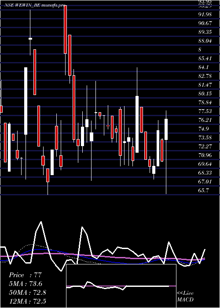Click the 69.64 price axis label

(205, 164)
